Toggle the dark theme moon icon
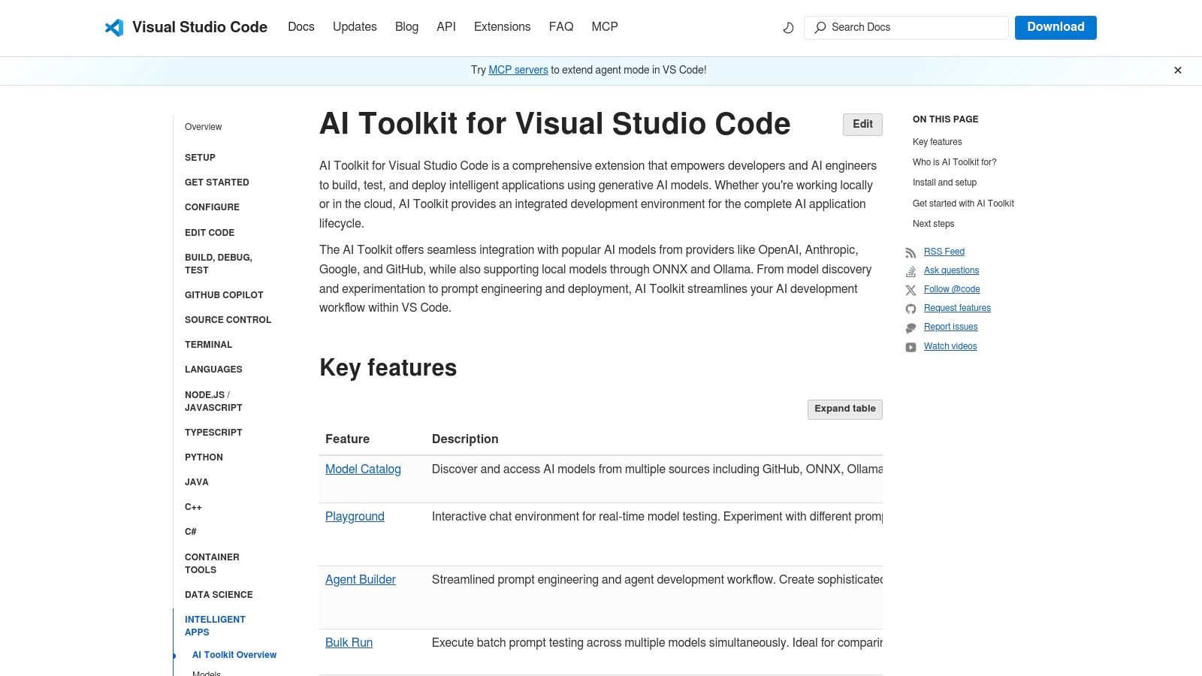This screenshot has width=1202, height=676. tap(788, 28)
